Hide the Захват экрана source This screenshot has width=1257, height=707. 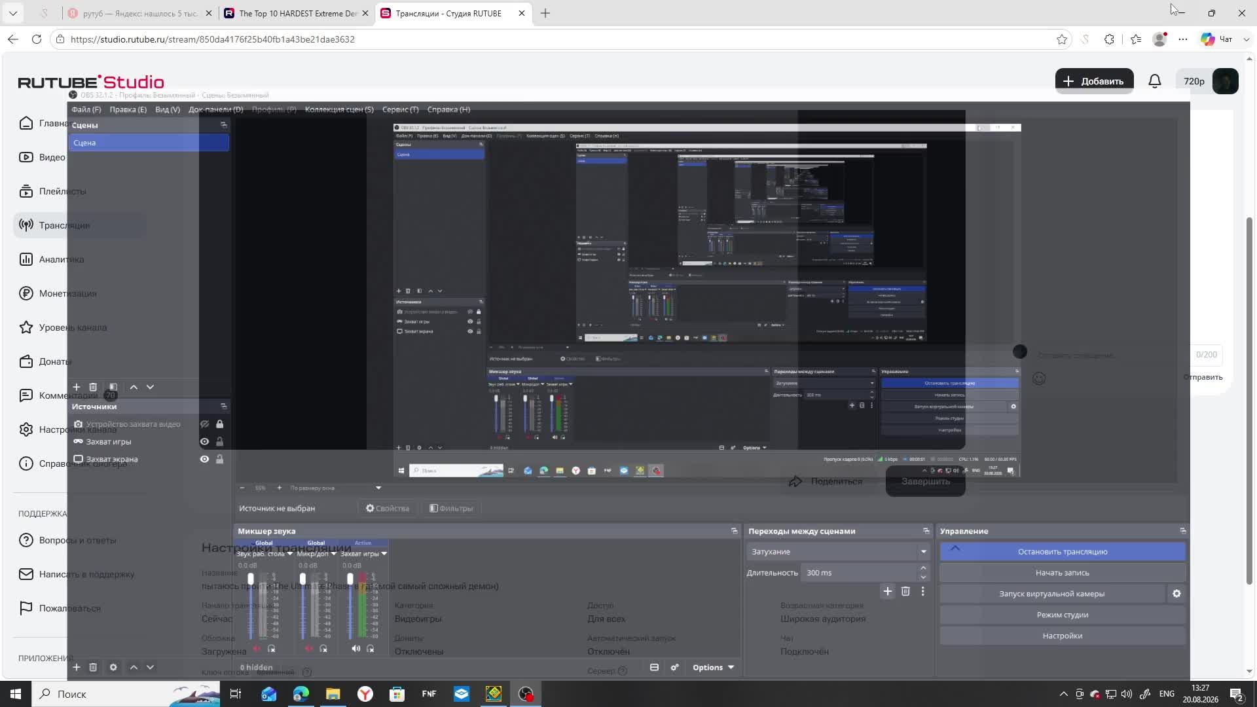pos(204,460)
